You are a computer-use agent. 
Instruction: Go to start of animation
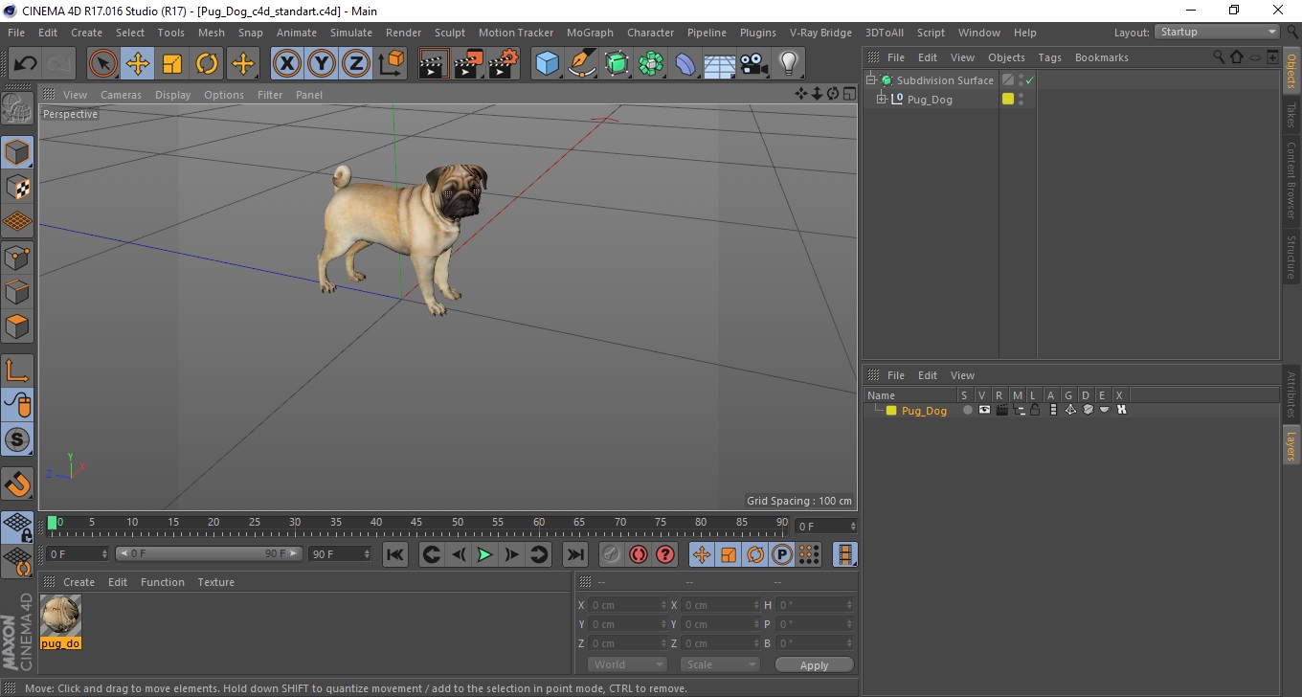394,554
